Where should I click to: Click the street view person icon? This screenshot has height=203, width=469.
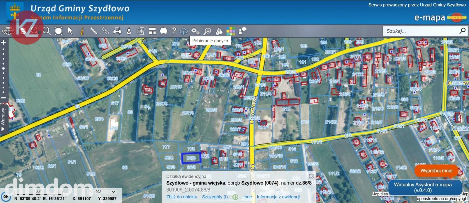coord(129,31)
